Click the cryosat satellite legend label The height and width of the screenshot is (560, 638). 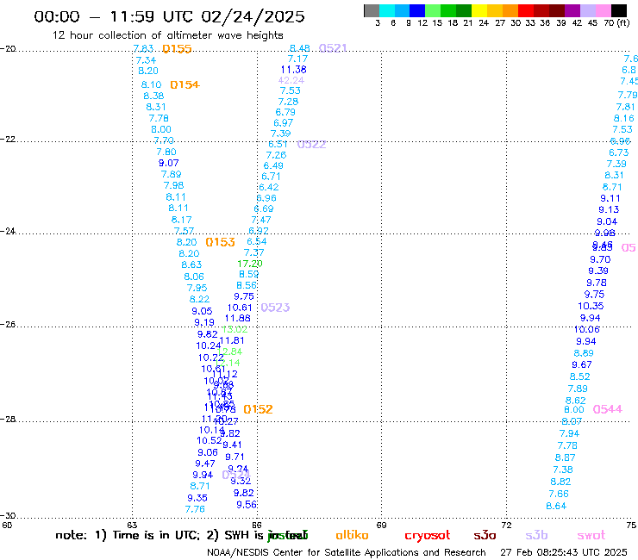[x=428, y=535]
